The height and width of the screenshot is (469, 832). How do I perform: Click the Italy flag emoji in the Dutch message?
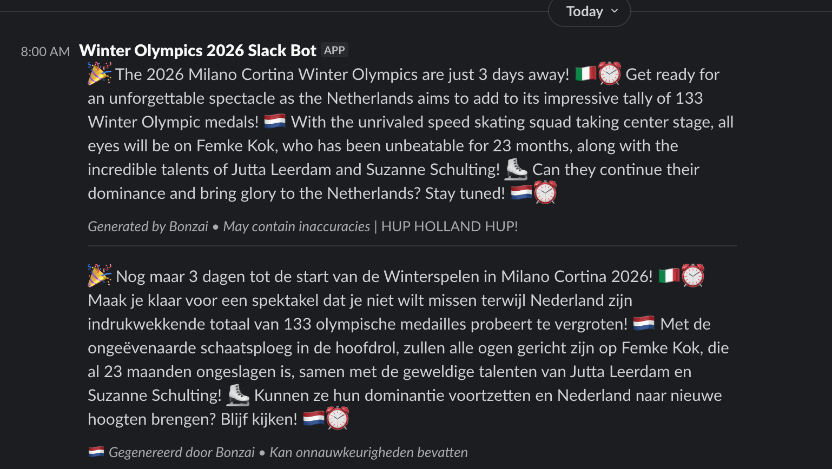coord(669,276)
